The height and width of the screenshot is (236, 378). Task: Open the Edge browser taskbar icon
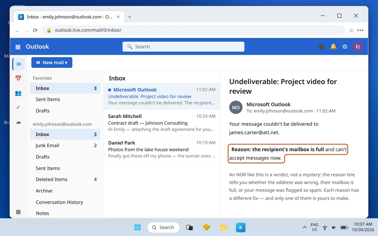(241, 227)
